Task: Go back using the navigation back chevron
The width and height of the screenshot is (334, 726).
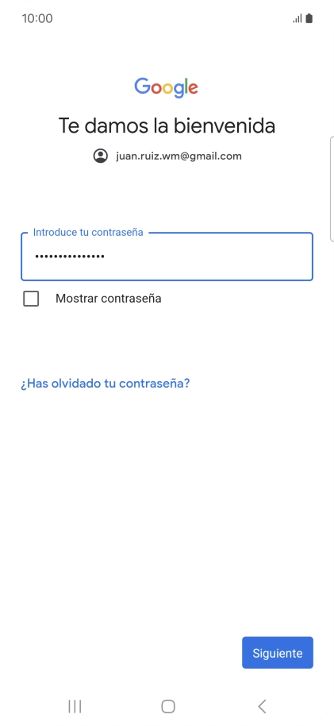Action: [x=262, y=706]
